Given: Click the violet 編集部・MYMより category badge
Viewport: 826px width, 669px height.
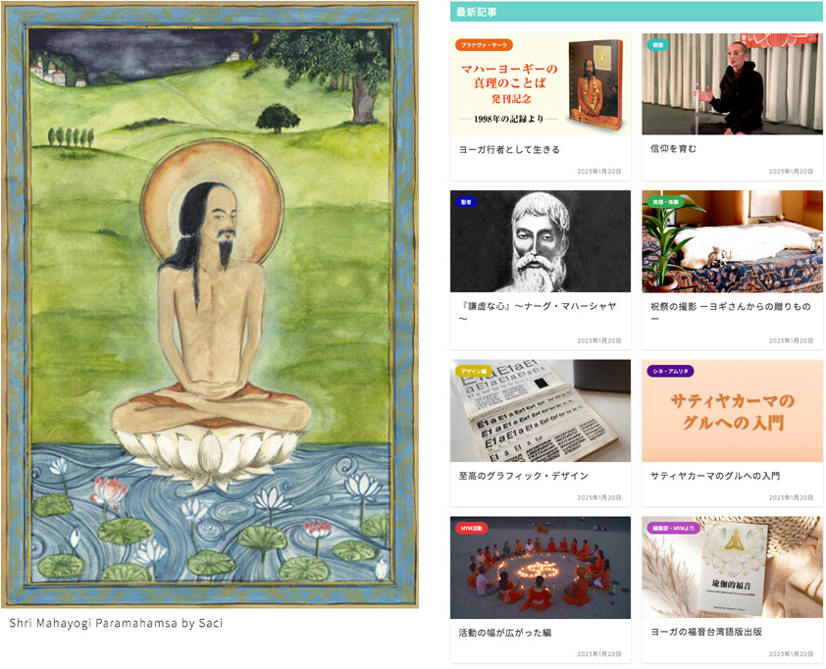Looking at the screenshot, I should pyautogui.click(x=673, y=528).
